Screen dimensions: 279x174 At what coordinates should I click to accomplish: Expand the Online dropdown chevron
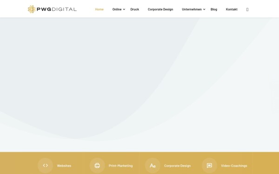tap(124, 9)
